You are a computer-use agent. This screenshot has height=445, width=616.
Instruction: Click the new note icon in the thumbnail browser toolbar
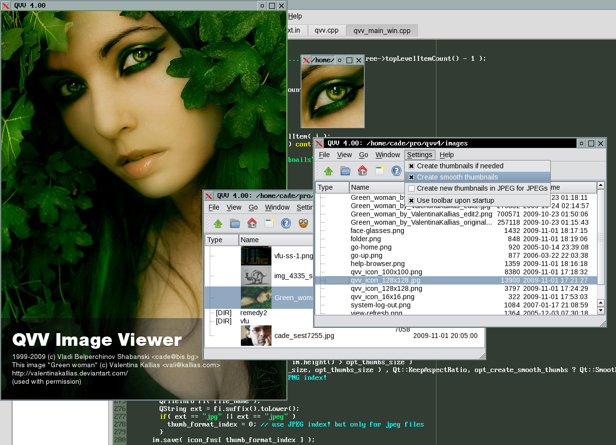269,223
